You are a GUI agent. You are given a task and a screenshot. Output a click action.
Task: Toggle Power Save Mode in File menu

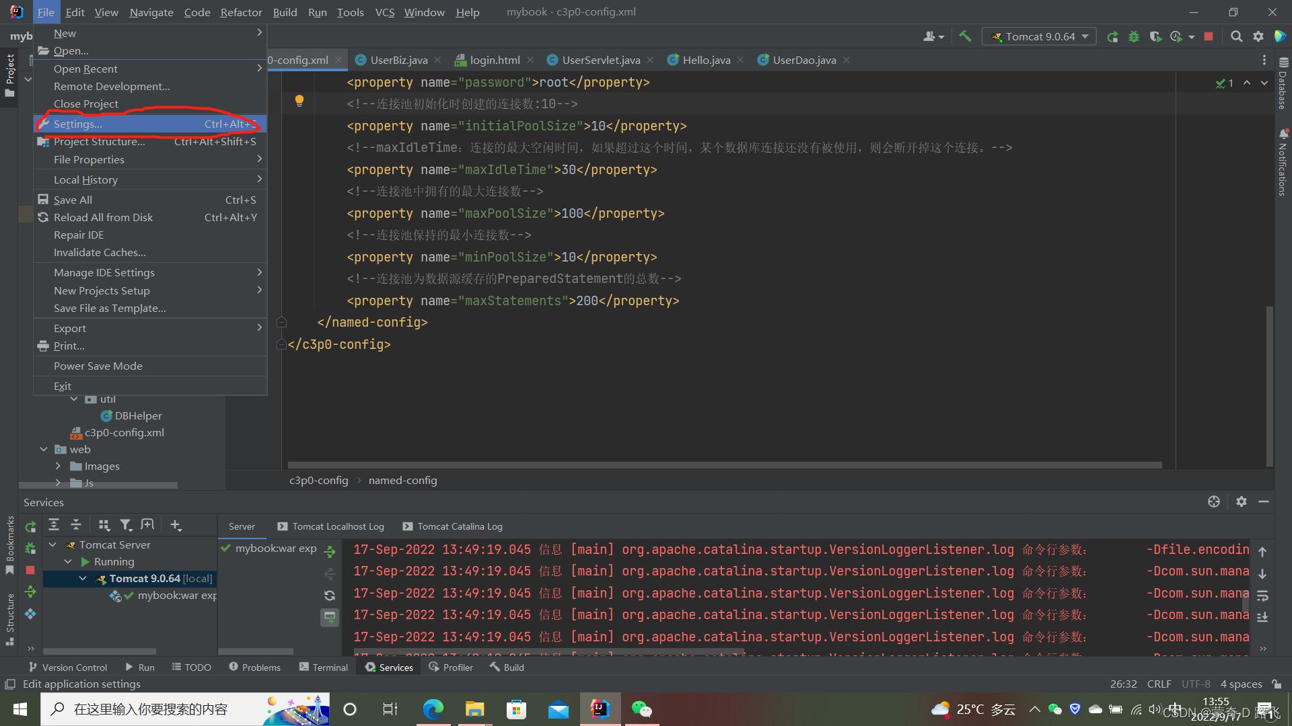point(98,366)
